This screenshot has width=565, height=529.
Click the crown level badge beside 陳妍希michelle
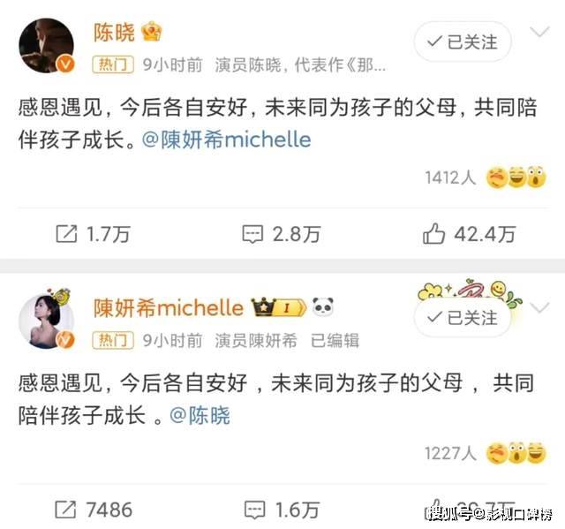point(279,307)
